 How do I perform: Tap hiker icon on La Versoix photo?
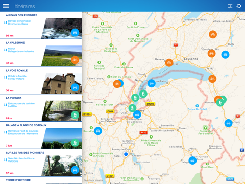75,115
